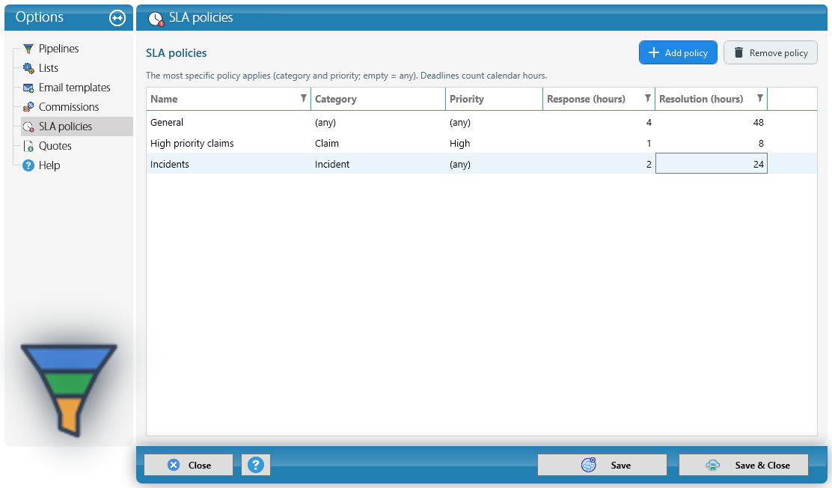Open the Resolution (hours) column filter

coord(760,98)
